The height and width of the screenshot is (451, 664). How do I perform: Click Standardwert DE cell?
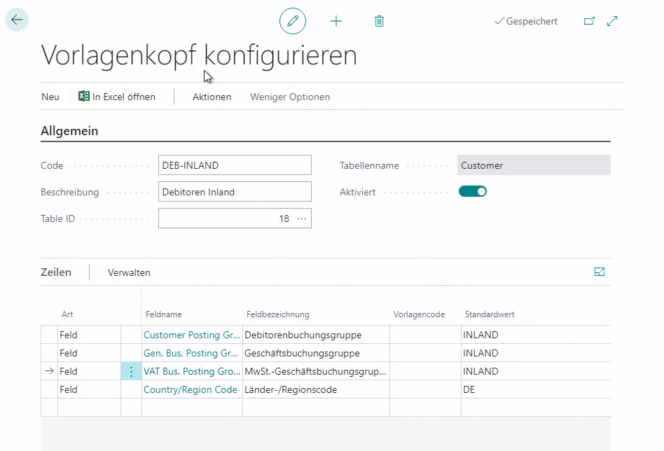click(536, 389)
